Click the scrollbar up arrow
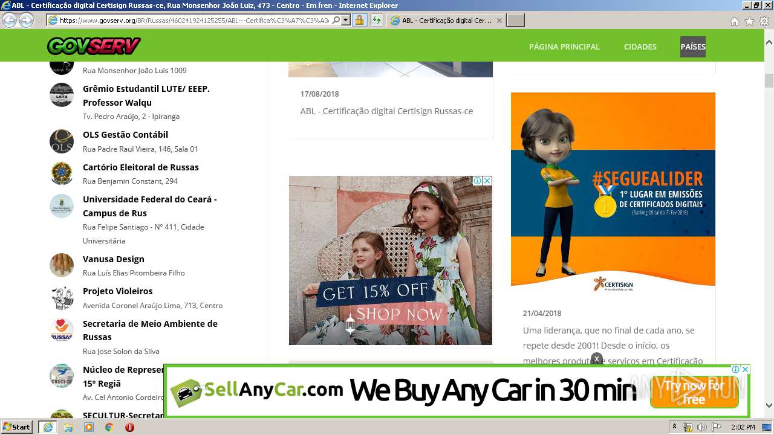The width and height of the screenshot is (774, 435). pyautogui.click(x=769, y=43)
